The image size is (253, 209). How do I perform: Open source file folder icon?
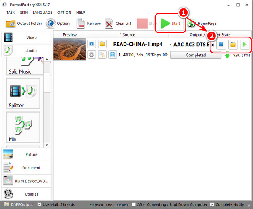[x=102, y=44]
